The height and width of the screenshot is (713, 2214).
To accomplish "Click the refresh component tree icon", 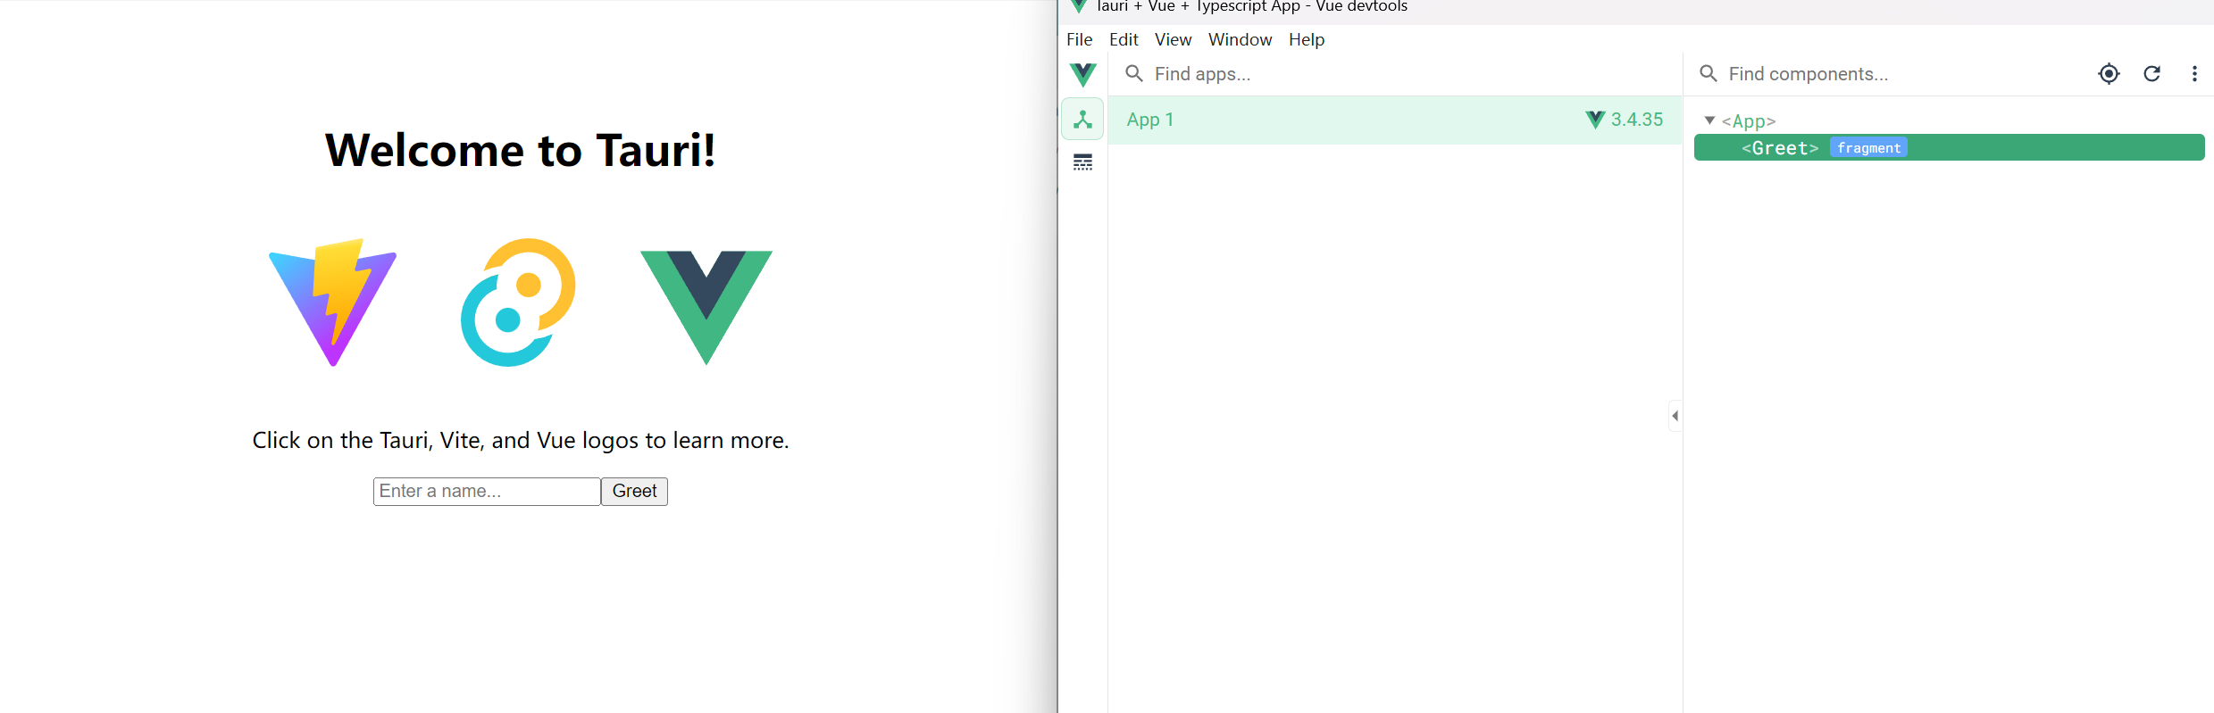I will [2152, 74].
